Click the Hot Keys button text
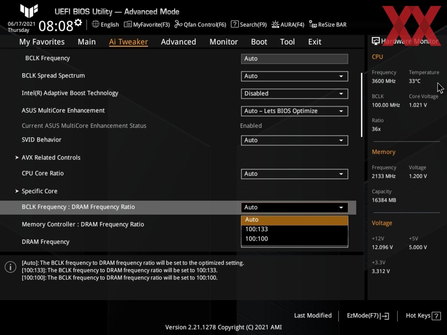Viewport: 447px width, 335px height. coord(418,315)
